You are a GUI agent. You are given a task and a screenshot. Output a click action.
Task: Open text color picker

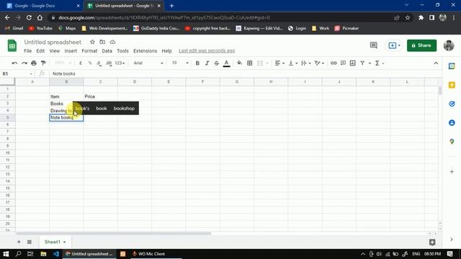click(226, 63)
